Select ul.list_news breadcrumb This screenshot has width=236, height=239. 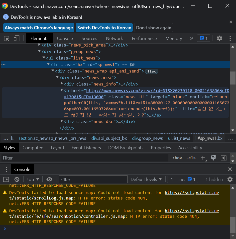click(179, 138)
